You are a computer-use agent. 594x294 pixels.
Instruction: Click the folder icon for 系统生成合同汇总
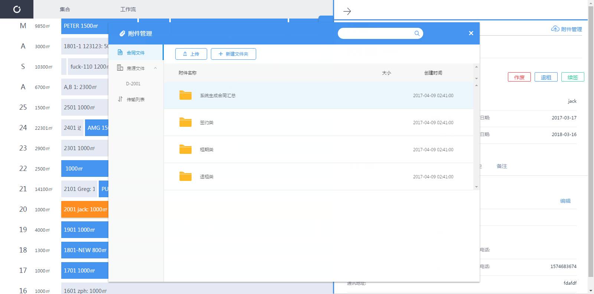(185, 95)
